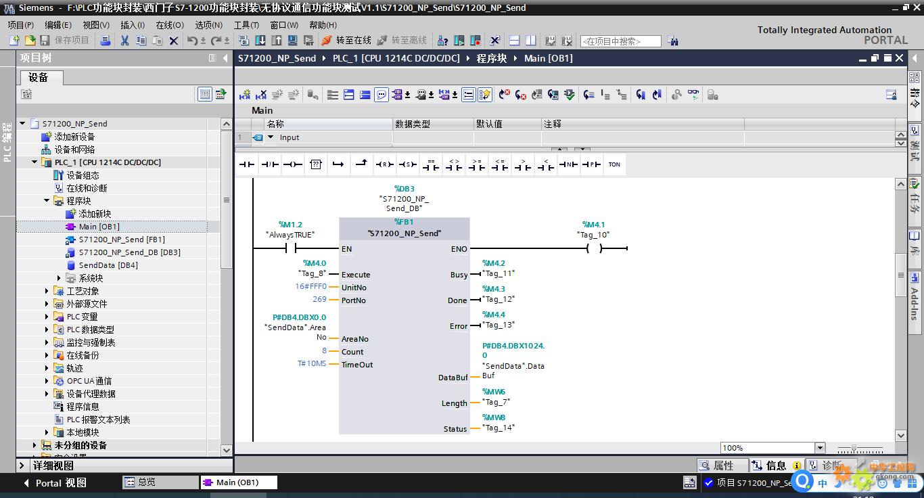Toggle favorites display in editor toolbar
This screenshot has height=498, width=924.
[x=485, y=95]
